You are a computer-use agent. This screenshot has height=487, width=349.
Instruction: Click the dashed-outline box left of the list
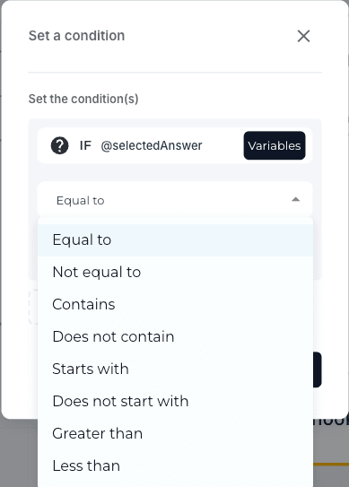(x=33, y=307)
